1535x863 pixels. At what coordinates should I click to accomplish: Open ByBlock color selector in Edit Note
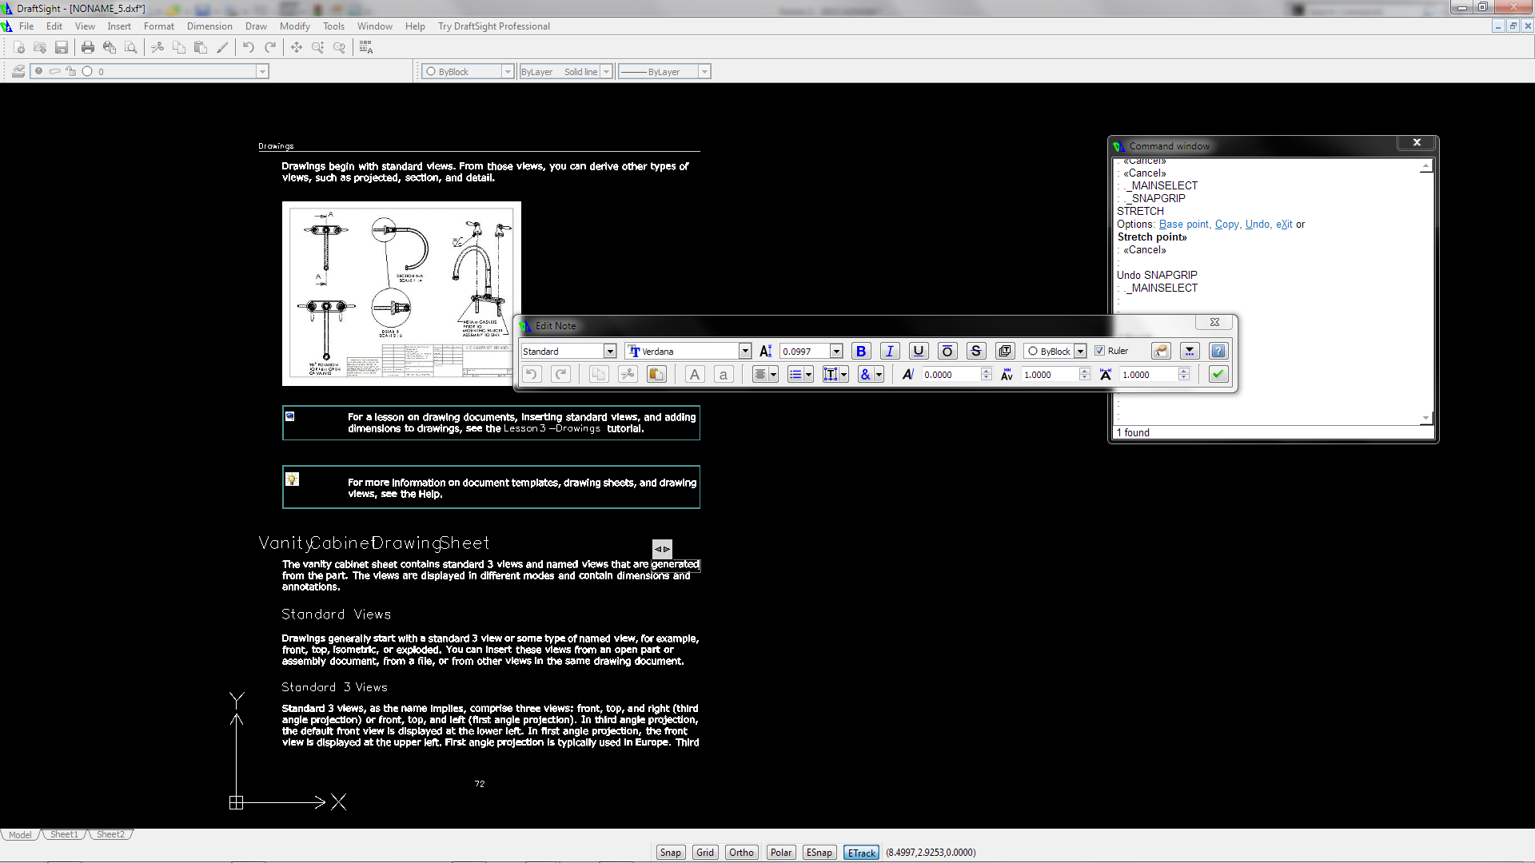(x=1080, y=351)
